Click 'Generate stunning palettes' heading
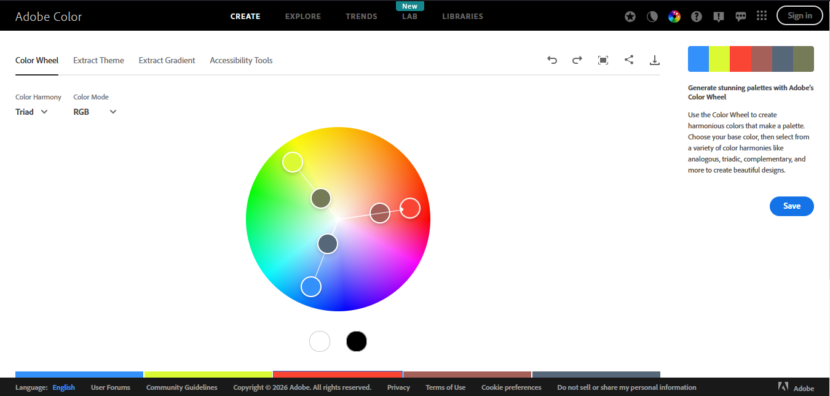Viewport: 830px width, 396px height. [x=751, y=92]
